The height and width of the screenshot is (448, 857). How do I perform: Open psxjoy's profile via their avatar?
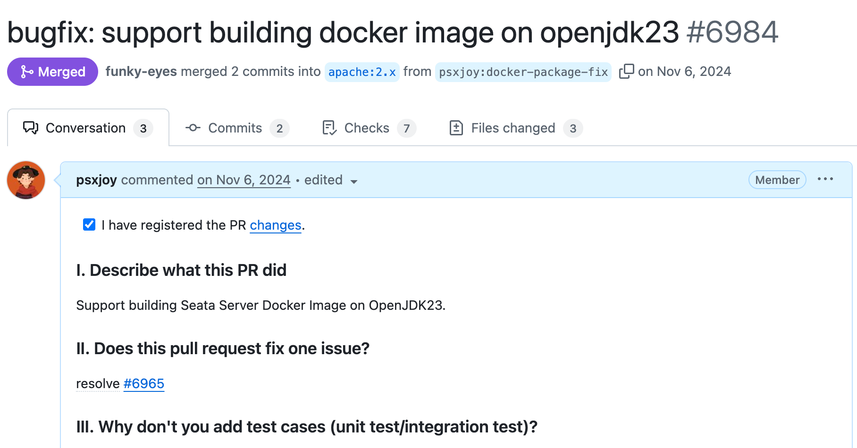[x=25, y=180]
